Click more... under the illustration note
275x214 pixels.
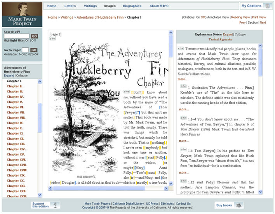coord(184,109)
